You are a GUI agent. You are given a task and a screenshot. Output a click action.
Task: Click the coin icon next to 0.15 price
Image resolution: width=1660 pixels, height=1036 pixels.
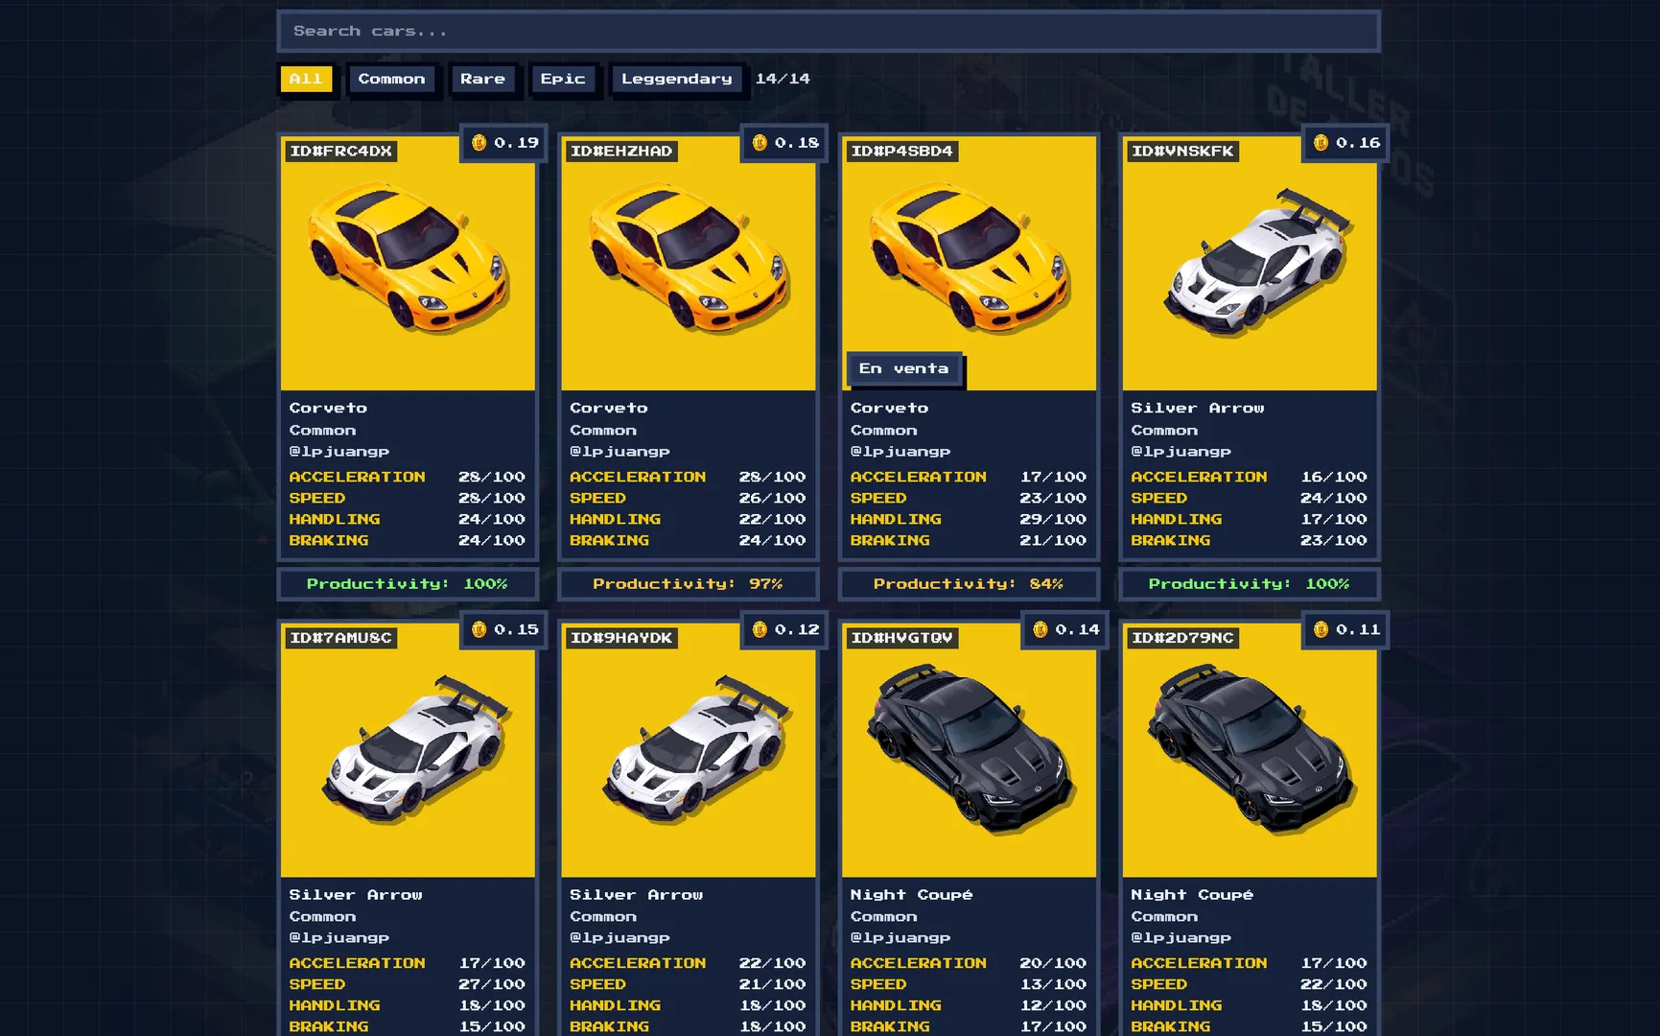click(x=479, y=629)
